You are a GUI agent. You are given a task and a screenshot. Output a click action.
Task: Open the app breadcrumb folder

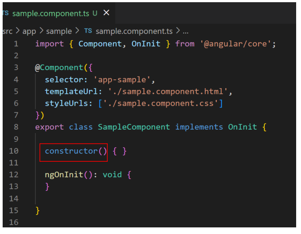click(x=29, y=31)
